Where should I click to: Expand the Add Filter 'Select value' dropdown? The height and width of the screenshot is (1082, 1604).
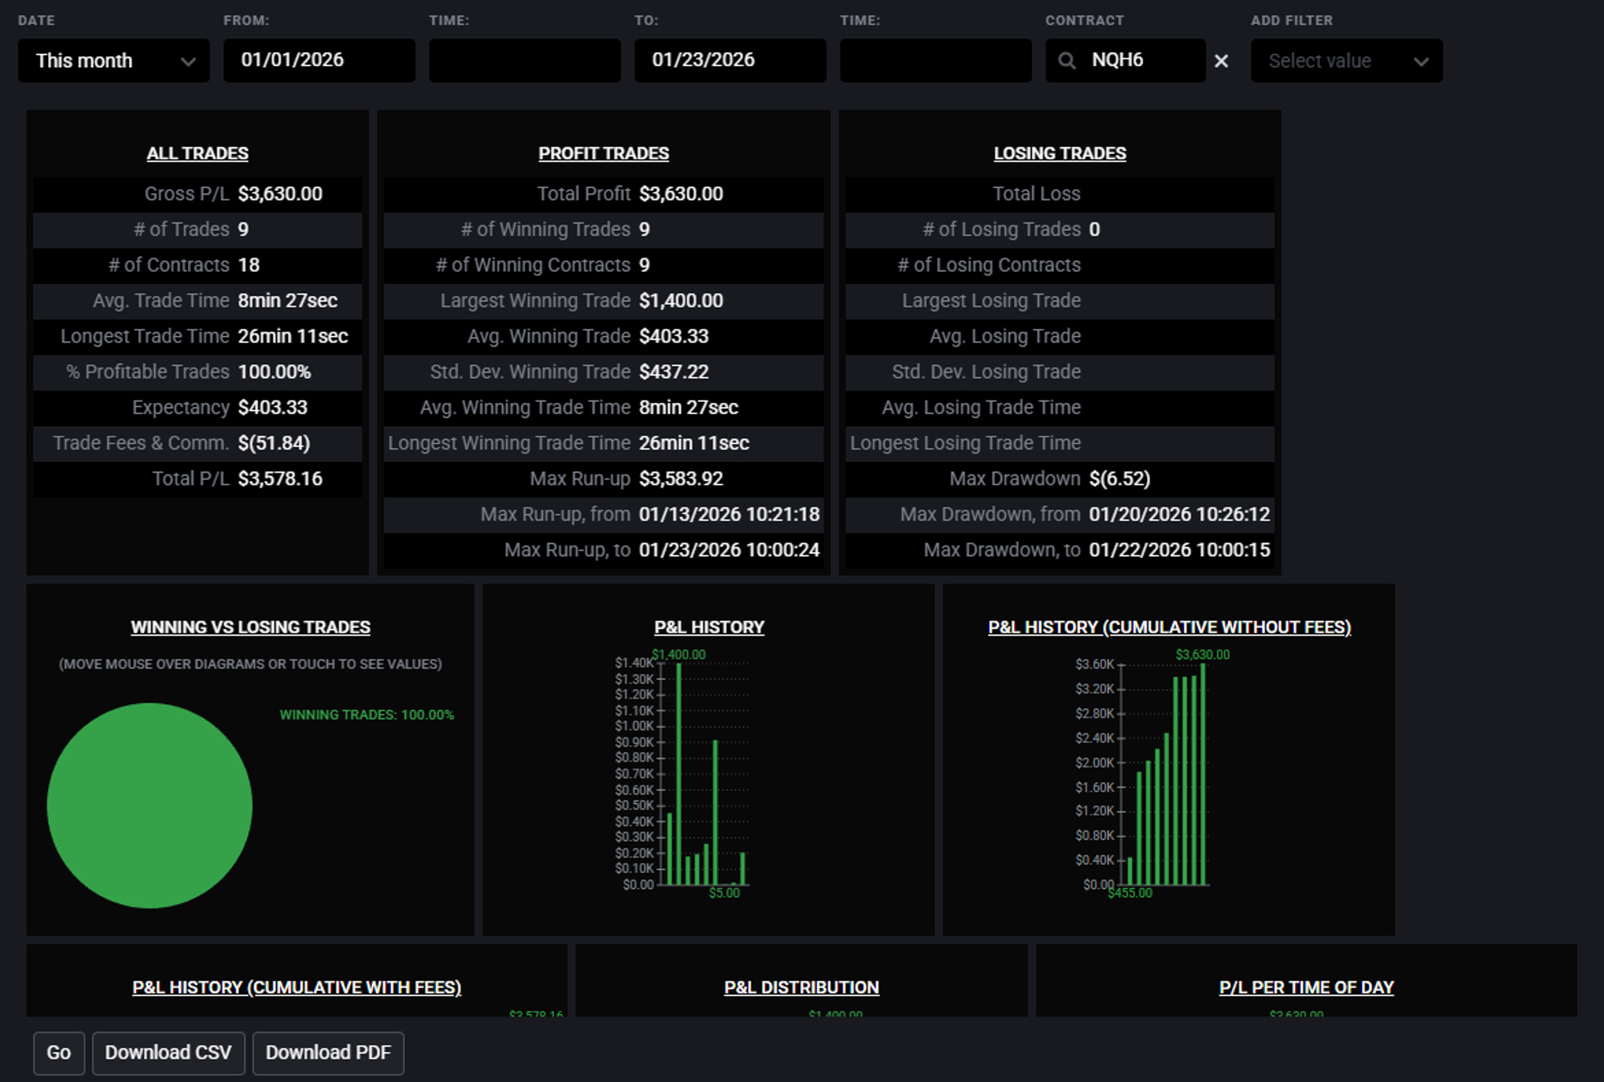[1346, 61]
